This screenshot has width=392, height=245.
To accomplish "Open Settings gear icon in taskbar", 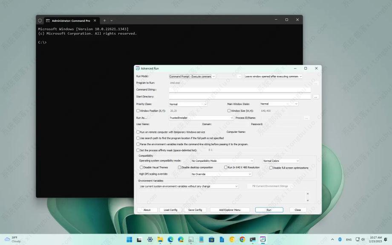I will pyautogui.click(x=150, y=239).
